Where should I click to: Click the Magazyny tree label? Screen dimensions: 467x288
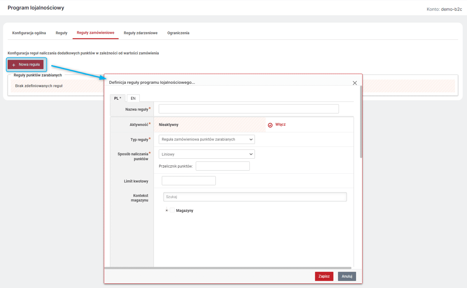(x=184, y=211)
